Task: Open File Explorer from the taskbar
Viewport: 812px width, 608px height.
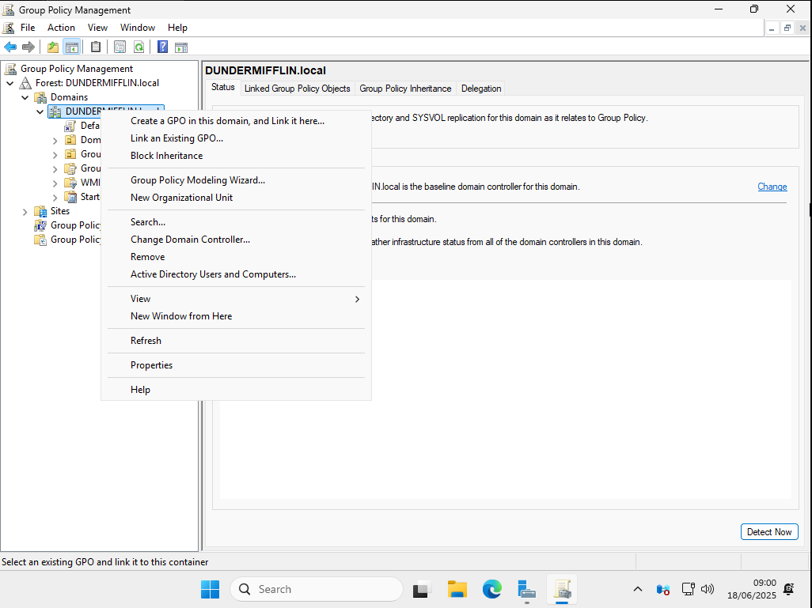Action: 457,589
